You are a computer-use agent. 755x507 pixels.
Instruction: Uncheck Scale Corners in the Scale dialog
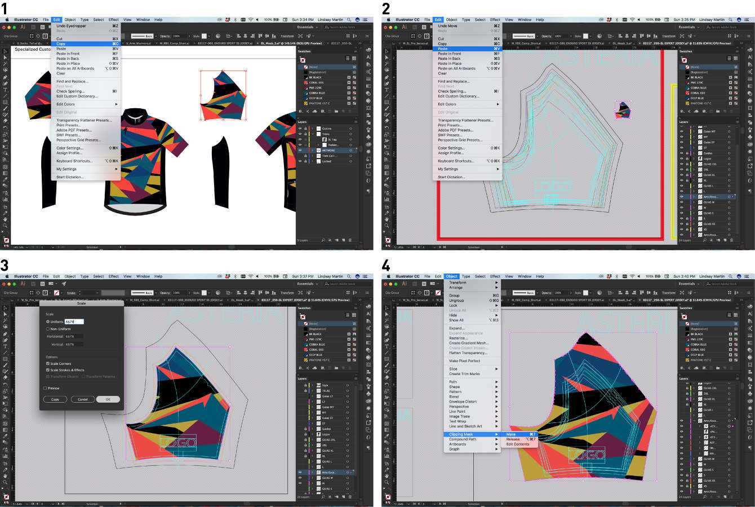(x=48, y=363)
